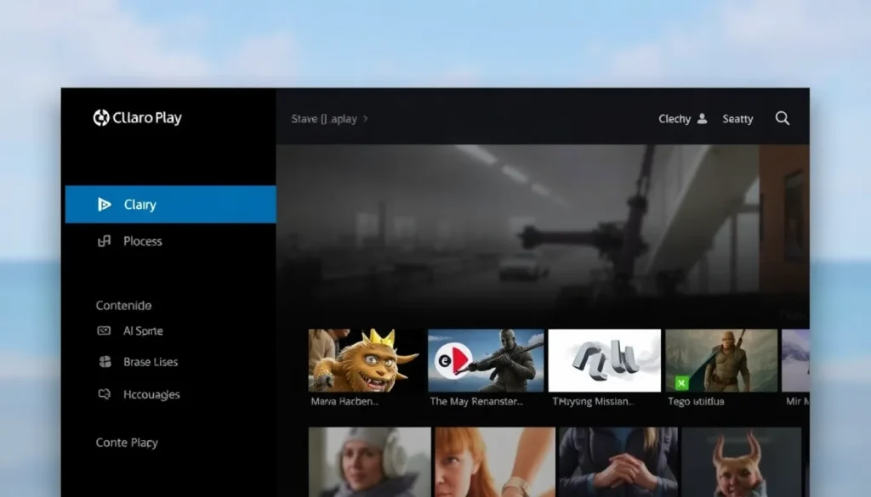Click the Al Spırte sidebar icon
Image resolution: width=871 pixels, height=497 pixels.
(x=104, y=331)
